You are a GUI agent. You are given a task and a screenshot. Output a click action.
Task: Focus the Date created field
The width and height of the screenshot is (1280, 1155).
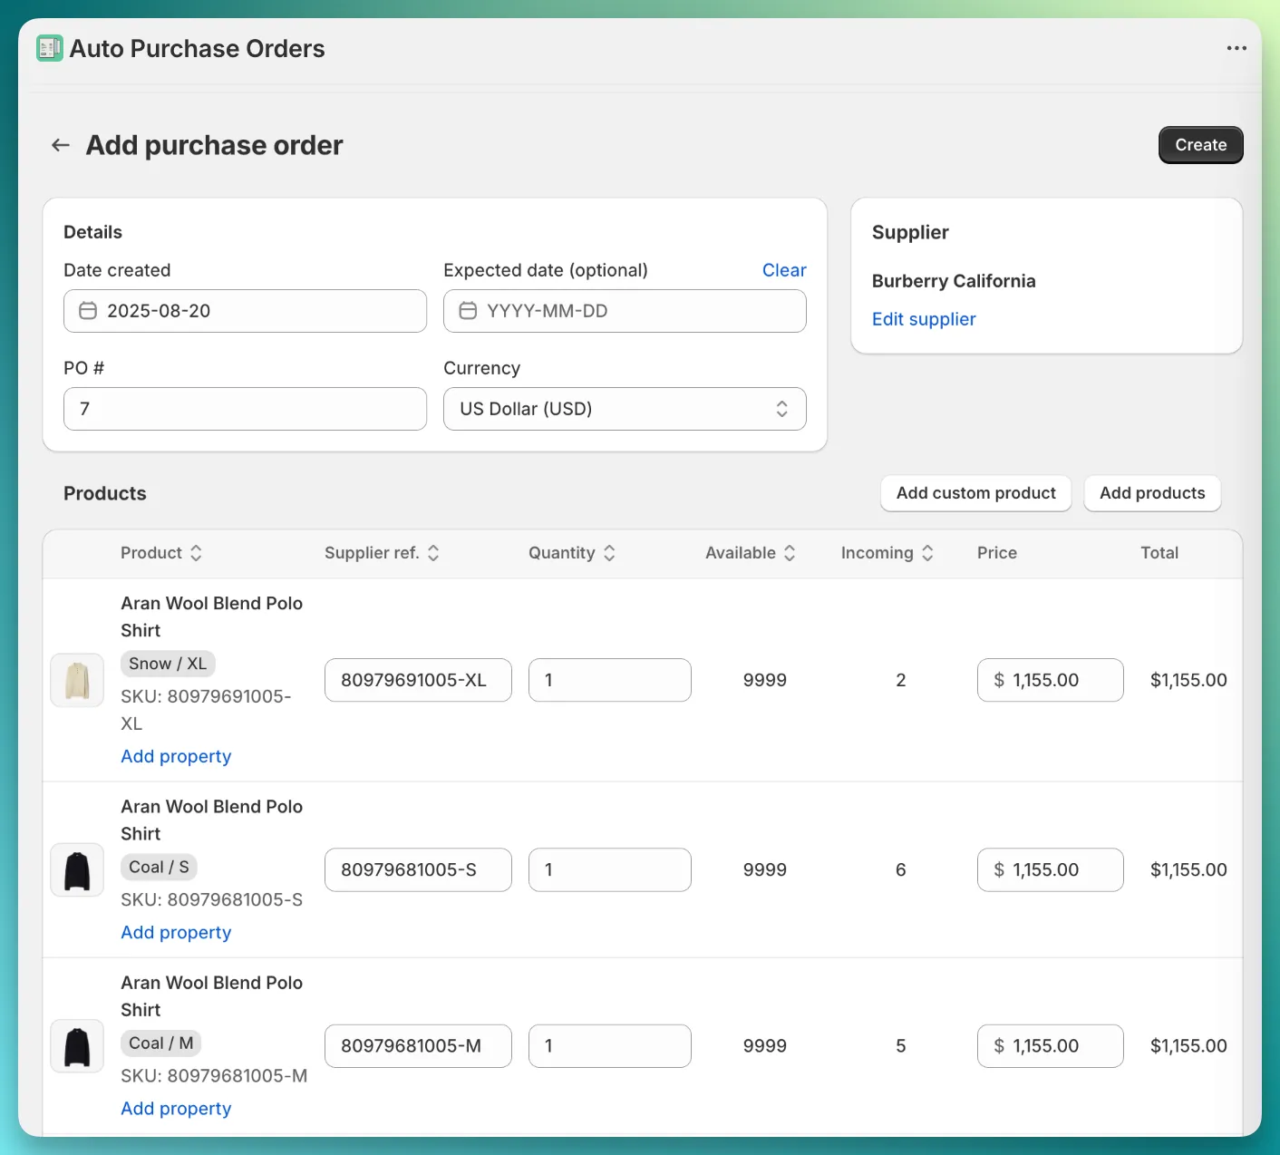pyautogui.click(x=245, y=311)
